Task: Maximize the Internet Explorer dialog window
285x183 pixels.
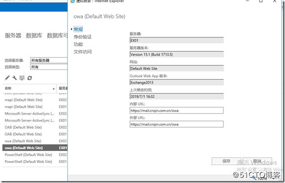Action: click(261, 1)
